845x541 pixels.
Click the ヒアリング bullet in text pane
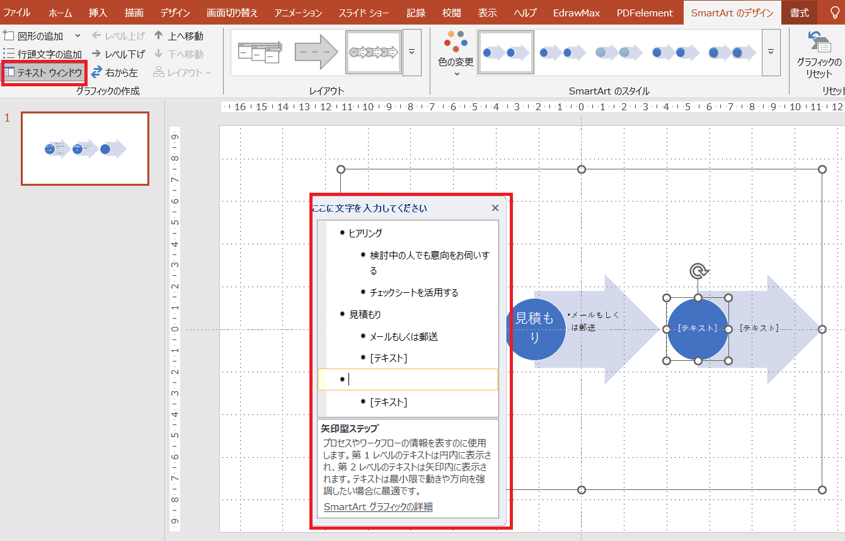(x=365, y=233)
